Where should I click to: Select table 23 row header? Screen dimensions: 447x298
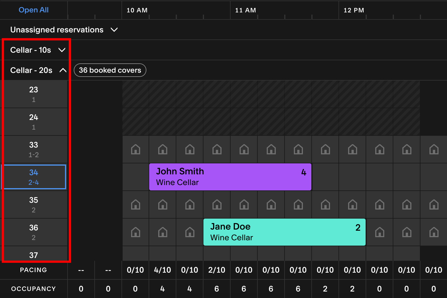34,94
